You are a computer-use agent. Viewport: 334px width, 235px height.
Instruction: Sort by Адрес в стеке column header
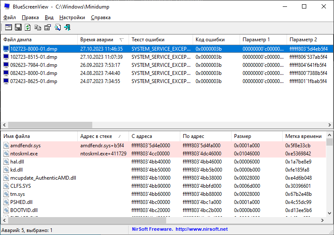(103, 136)
